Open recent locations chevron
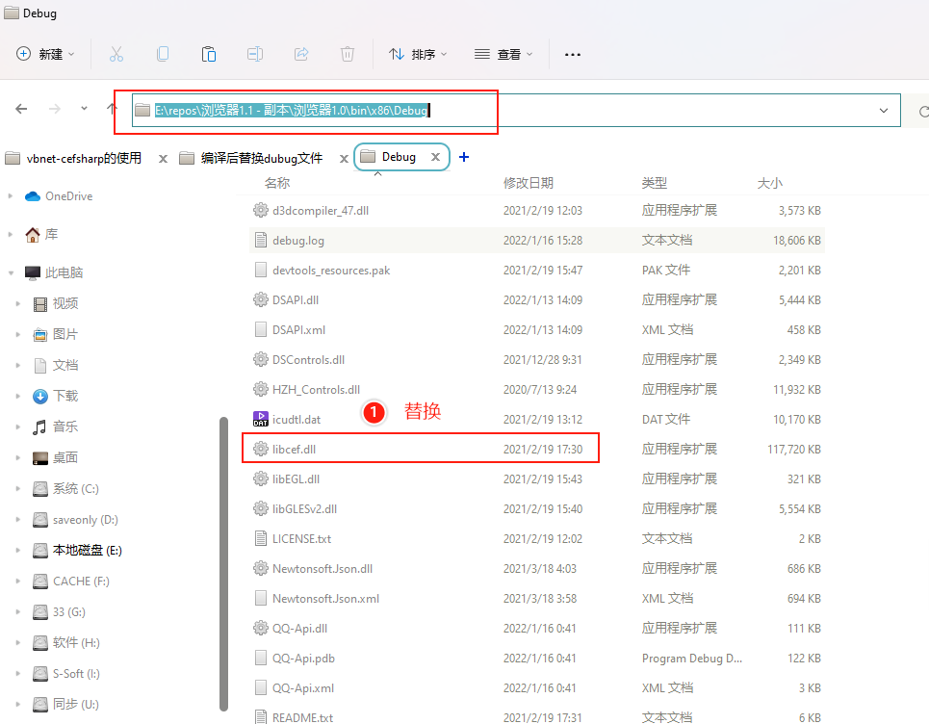The height and width of the screenshot is (724, 929). [84, 109]
